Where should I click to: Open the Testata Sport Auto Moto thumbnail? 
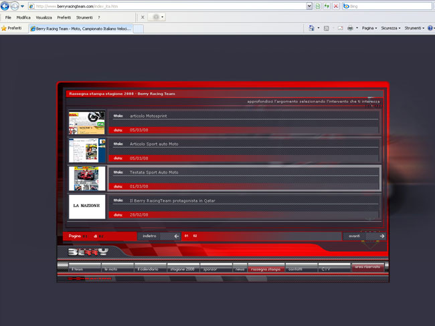point(87,178)
